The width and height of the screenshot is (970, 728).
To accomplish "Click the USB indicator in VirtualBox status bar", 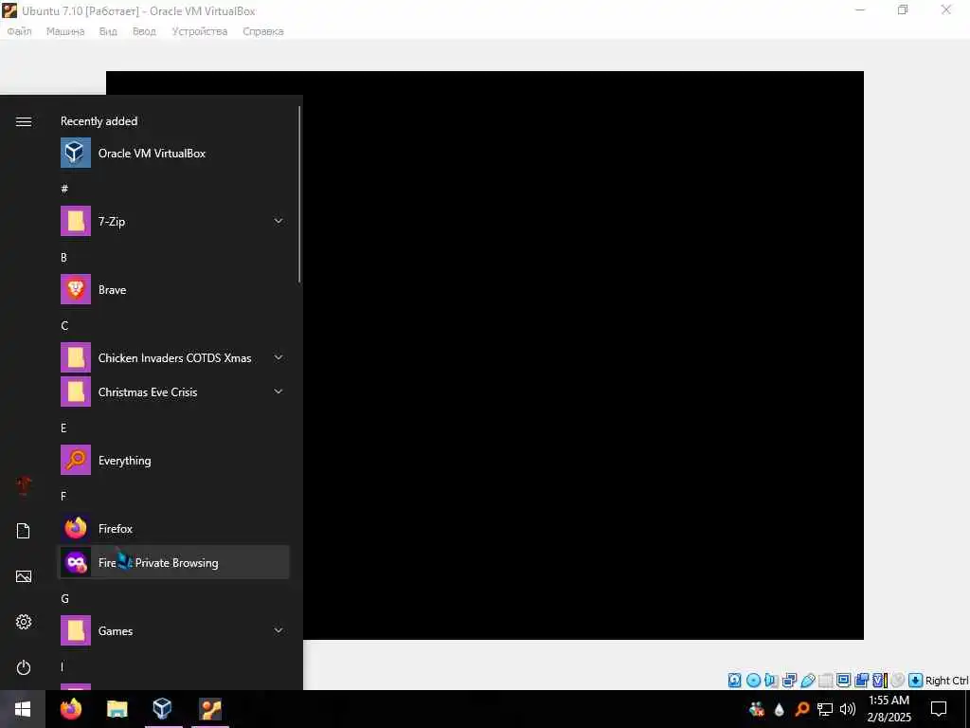I will [x=807, y=681].
